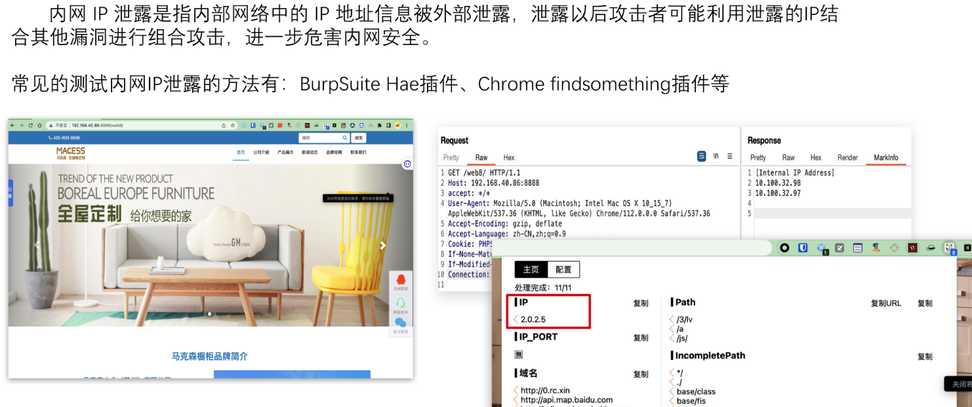
Task: Click the 复制URL button beside Path
Action: (886, 303)
